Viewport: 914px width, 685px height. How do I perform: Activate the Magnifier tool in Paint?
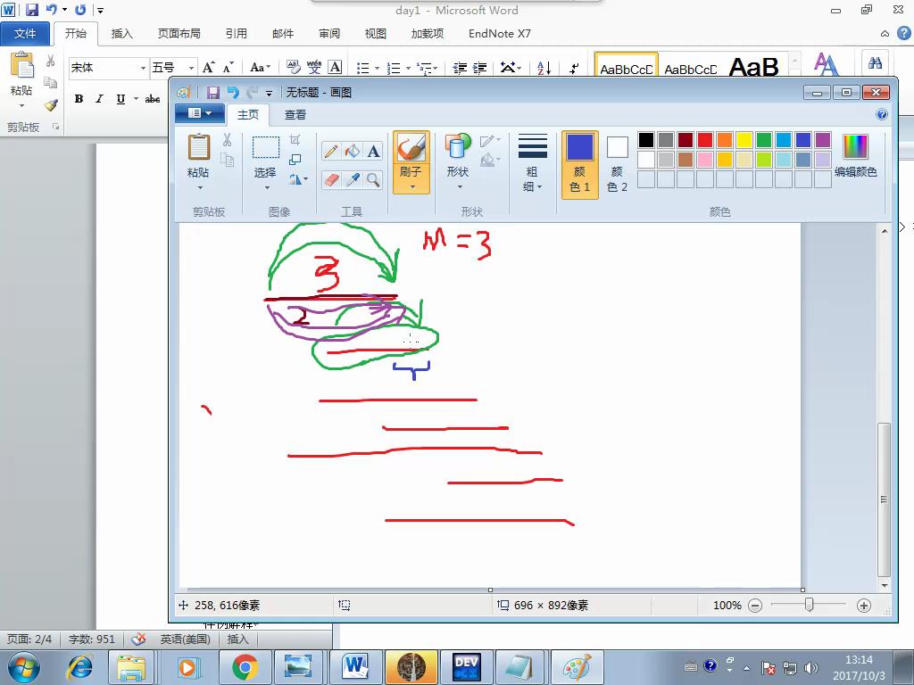[x=373, y=180]
